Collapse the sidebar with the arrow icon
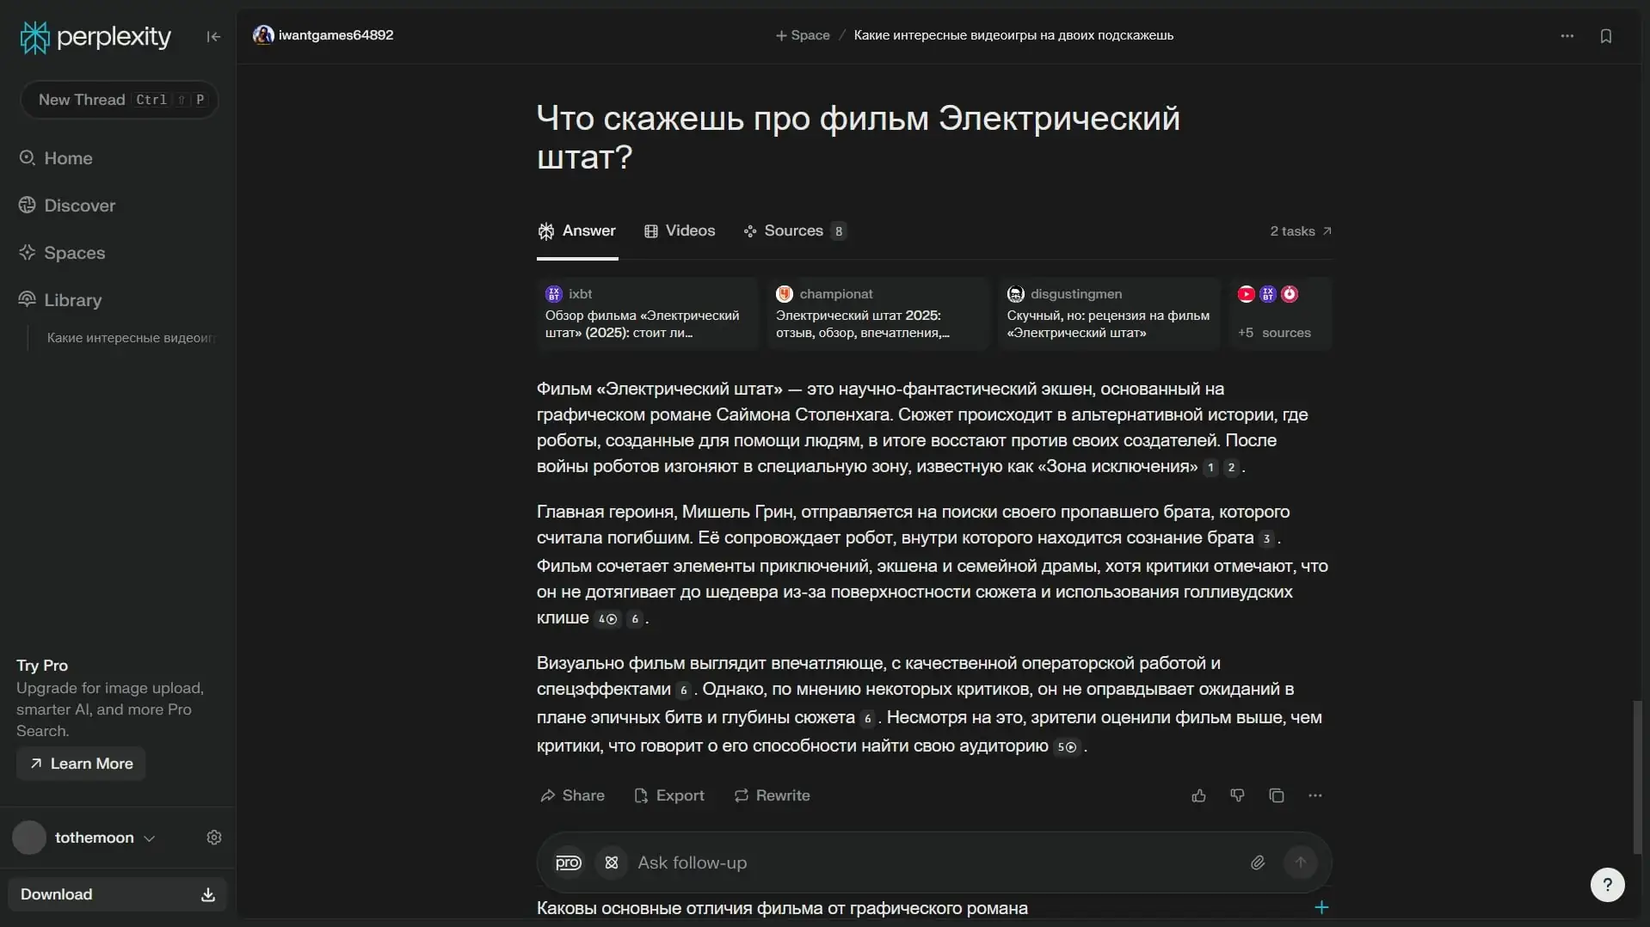The image size is (1650, 927). click(213, 36)
